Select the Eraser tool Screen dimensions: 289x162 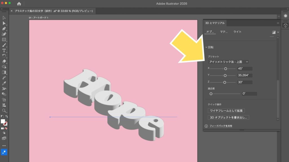4,61
